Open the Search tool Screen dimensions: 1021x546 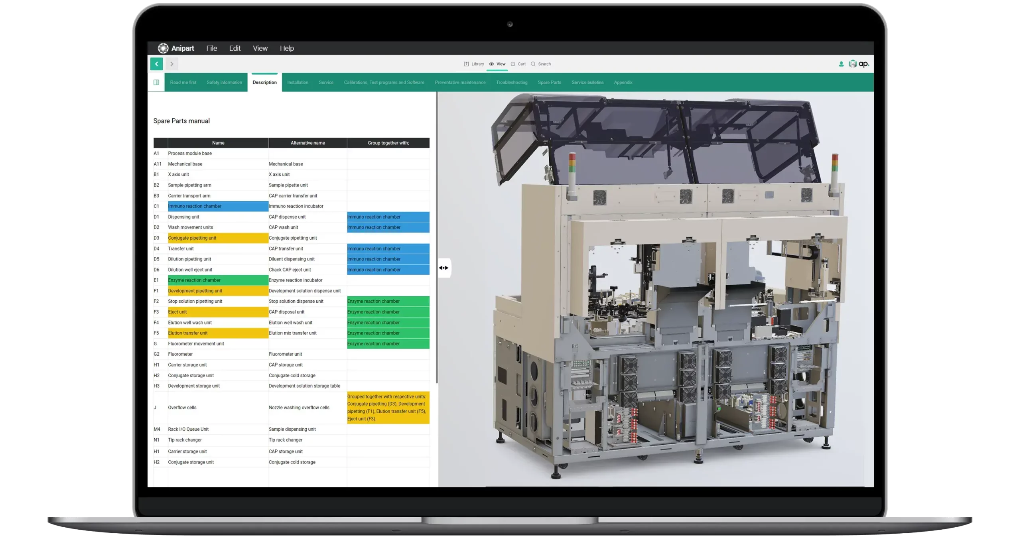coord(540,64)
